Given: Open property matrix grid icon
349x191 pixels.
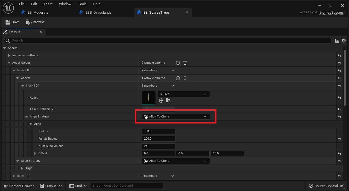Looking at the screenshot, I should click(x=337, y=41).
